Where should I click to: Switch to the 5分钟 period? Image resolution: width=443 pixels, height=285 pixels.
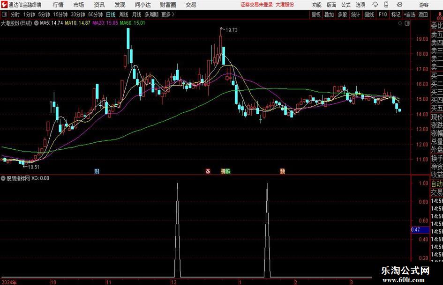pyautogui.click(x=44, y=15)
